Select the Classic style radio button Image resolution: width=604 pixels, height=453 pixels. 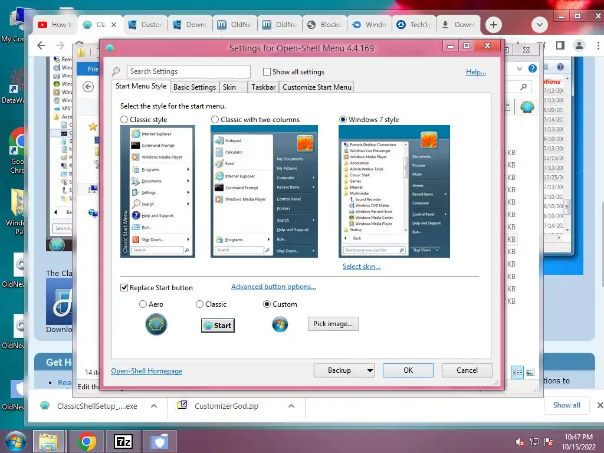124,119
